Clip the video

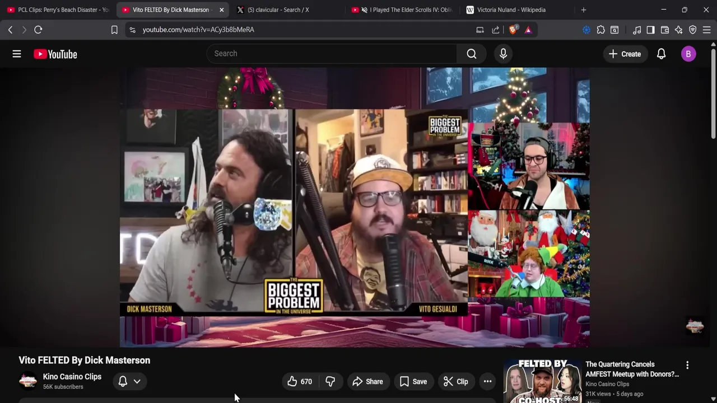click(456, 382)
